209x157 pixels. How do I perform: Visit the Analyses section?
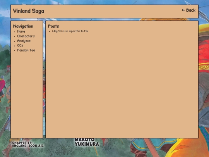pyautogui.click(x=24, y=41)
